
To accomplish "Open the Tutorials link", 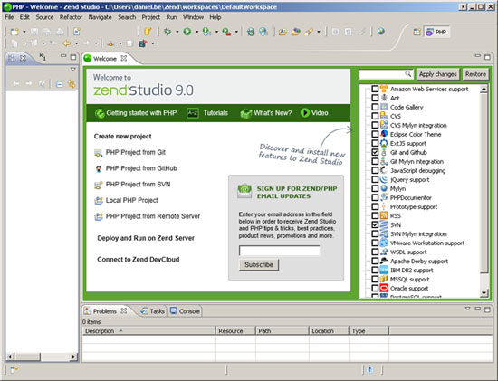I will (207, 113).
